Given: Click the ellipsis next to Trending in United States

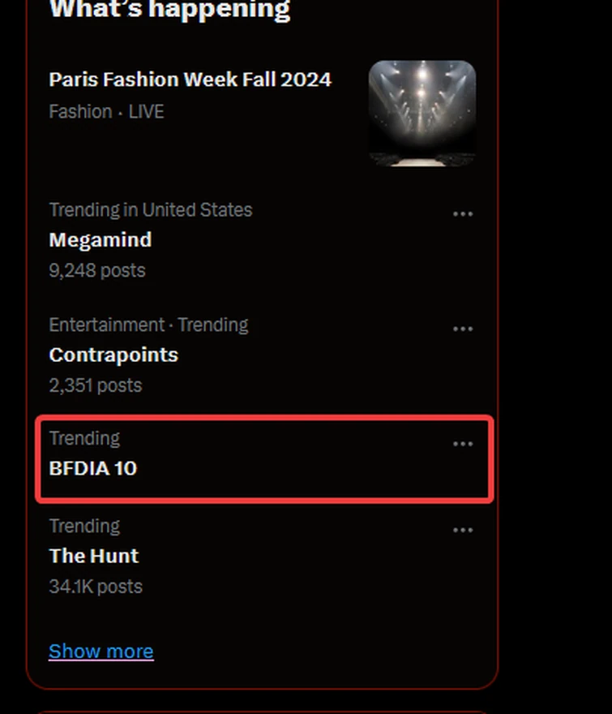Looking at the screenshot, I should (x=463, y=213).
